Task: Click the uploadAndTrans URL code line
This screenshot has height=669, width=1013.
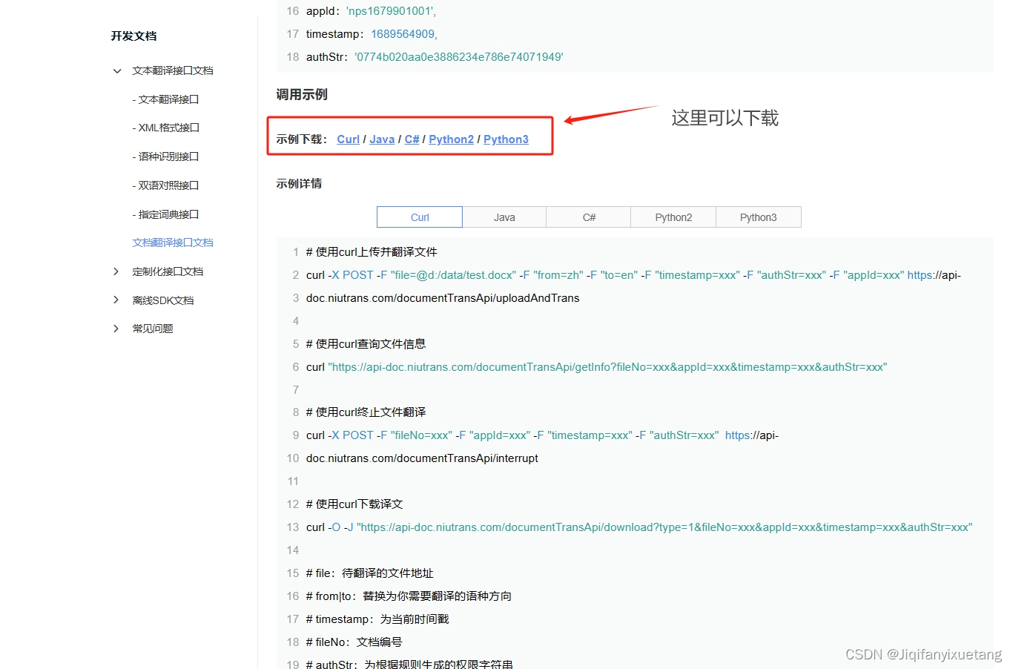Action: (443, 298)
